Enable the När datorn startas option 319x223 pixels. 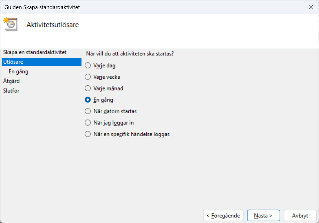tap(88, 111)
